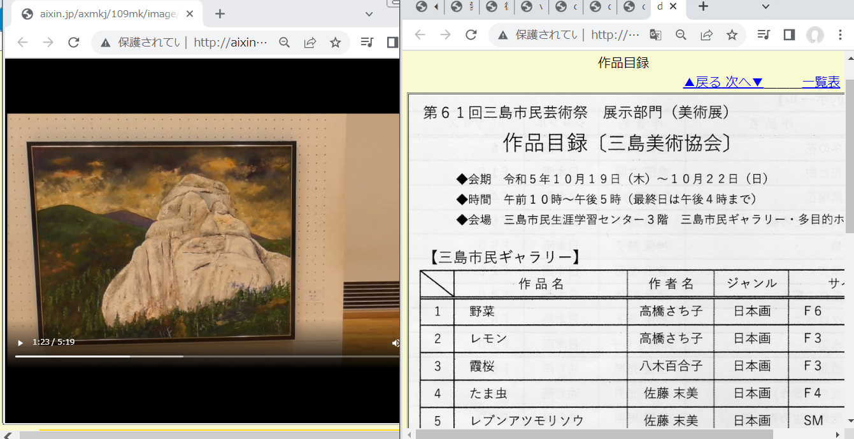Expand the tab search dropdown in left window
854x439 pixels.
(x=369, y=14)
